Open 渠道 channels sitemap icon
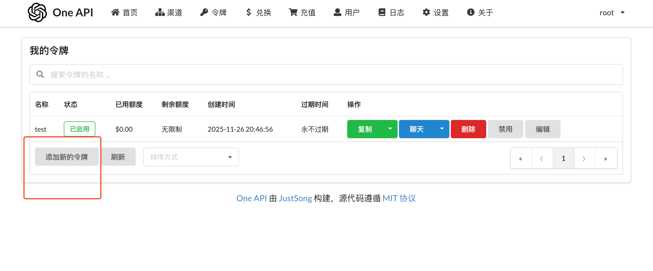This screenshot has width=653, height=271. tap(160, 12)
